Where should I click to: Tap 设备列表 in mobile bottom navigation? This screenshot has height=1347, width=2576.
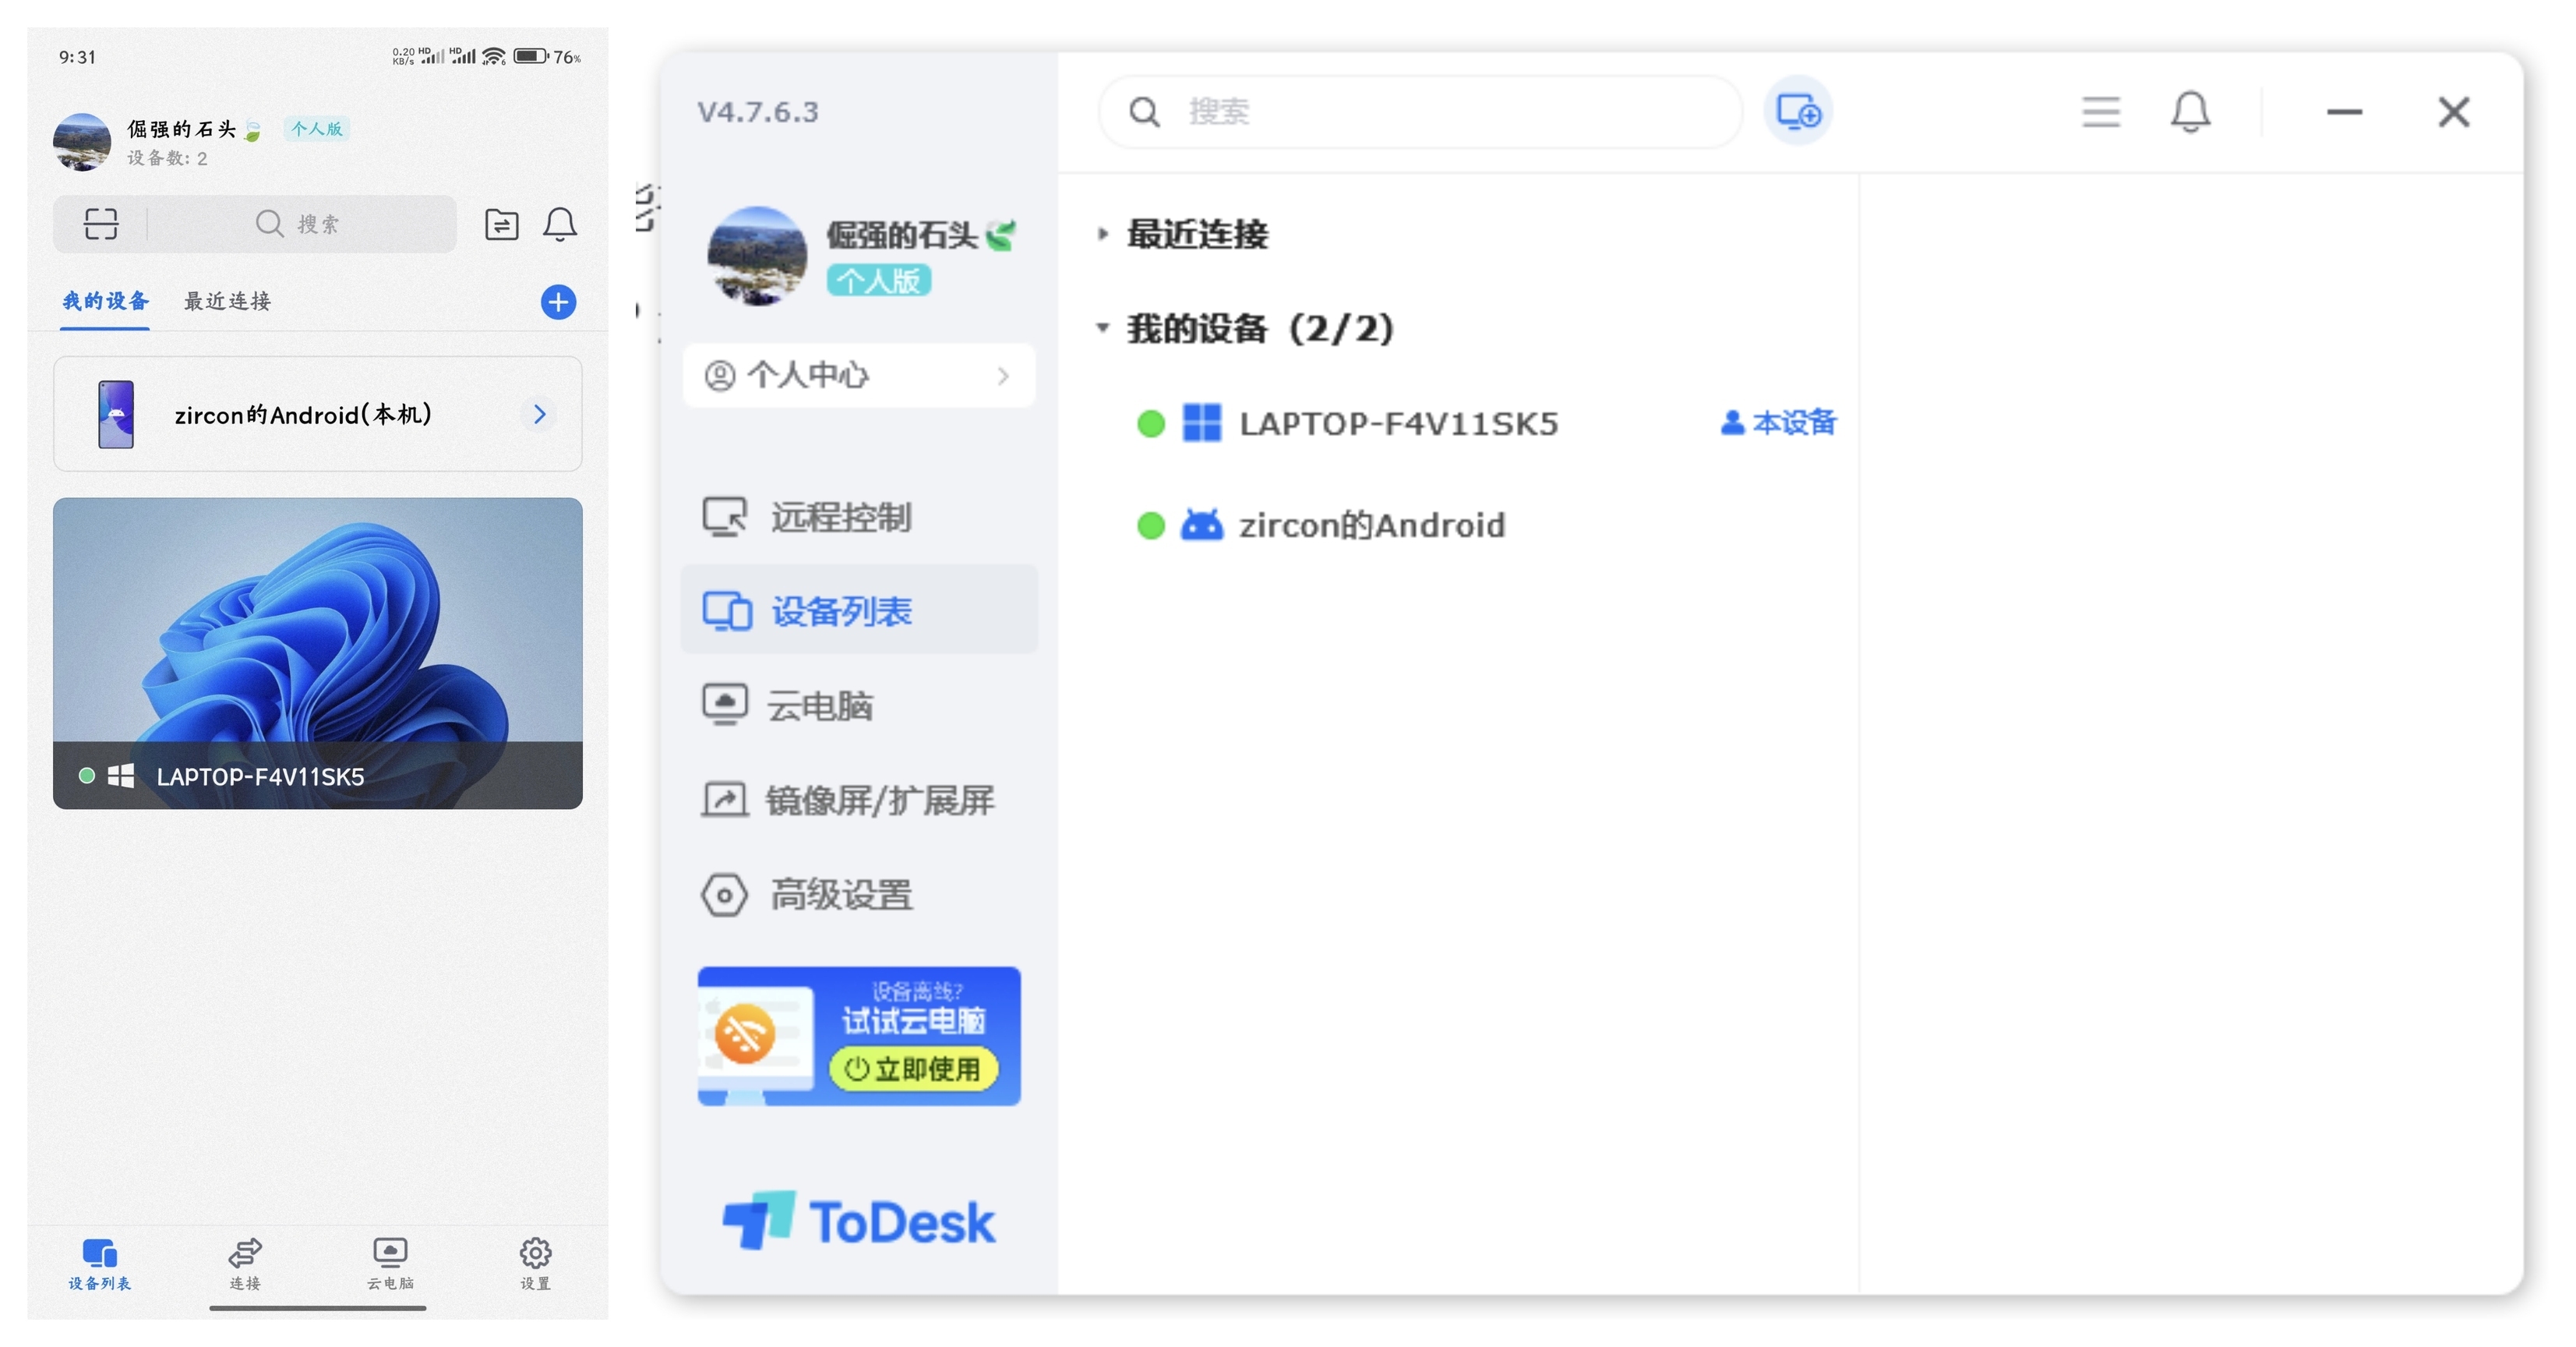tap(100, 1264)
